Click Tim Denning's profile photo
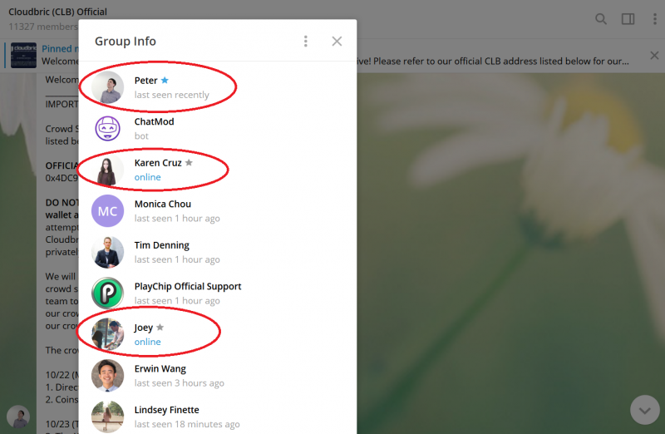Viewport: 665px width, 434px height. pos(108,252)
